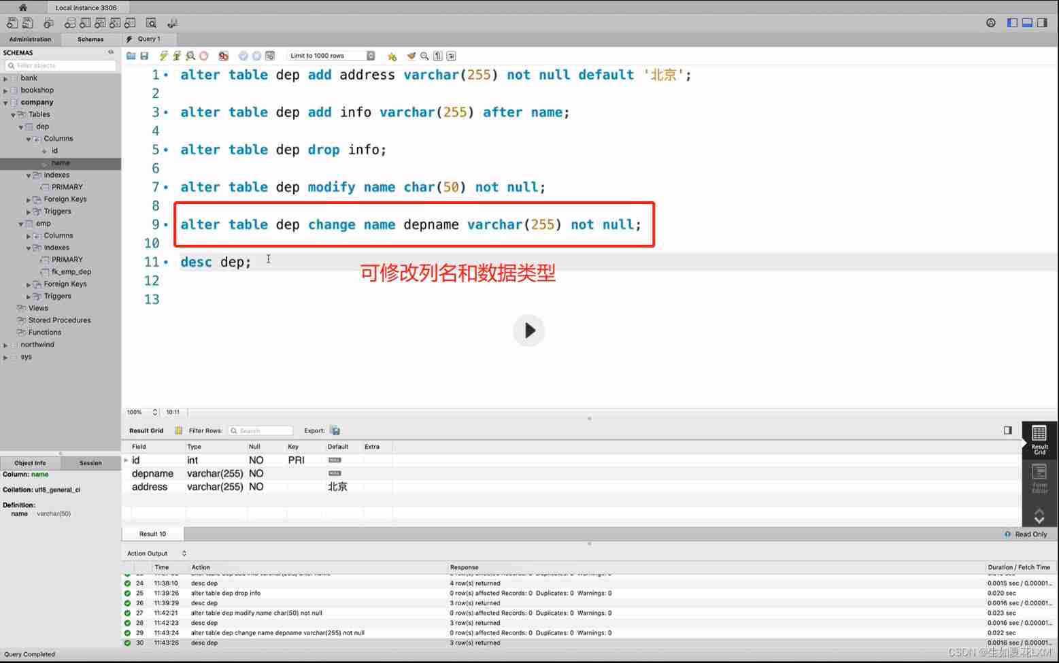Open Result Grid view button
Screen dimensions: 1059x663
click(1039, 440)
